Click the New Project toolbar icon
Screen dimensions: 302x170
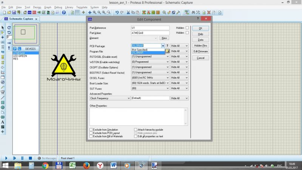(x=4, y=12)
